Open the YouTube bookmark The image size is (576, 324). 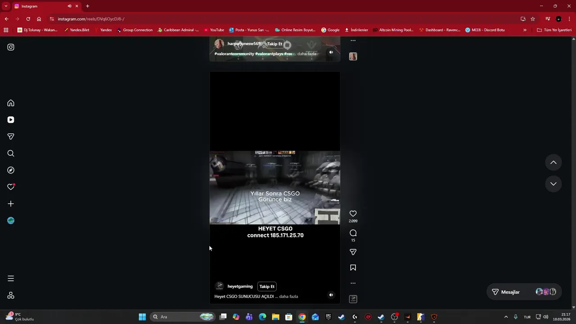coord(214,30)
